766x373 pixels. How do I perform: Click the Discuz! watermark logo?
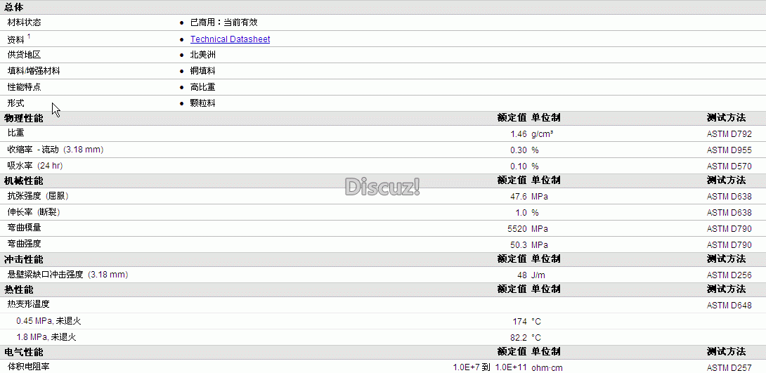[382, 187]
